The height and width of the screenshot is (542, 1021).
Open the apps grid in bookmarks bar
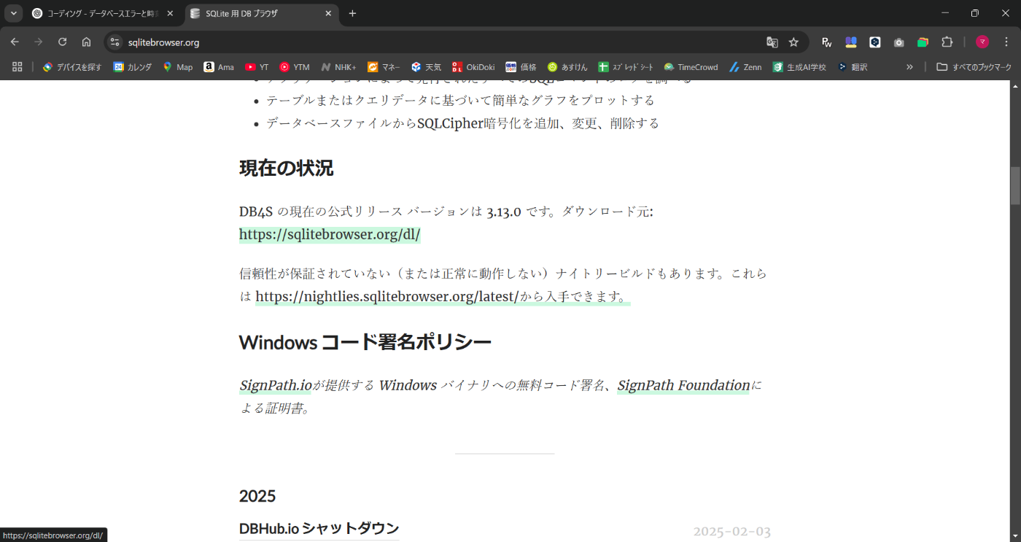tap(18, 66)
